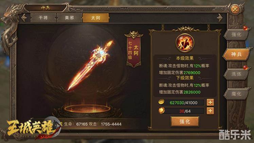The height and width of the screenshot is (143, 254).
Task: Select the 太阿 weapon tab
Action: click(96, 18)
